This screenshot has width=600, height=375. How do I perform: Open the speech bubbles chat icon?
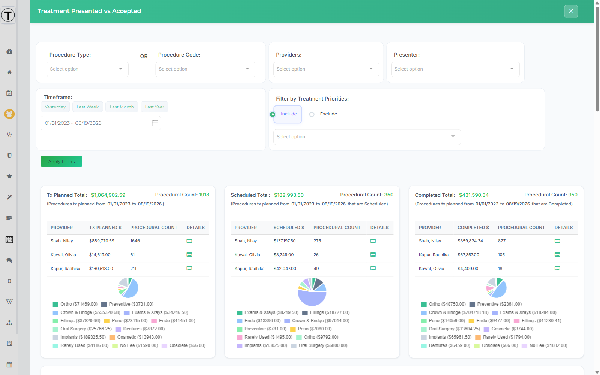tap(9, 260)
